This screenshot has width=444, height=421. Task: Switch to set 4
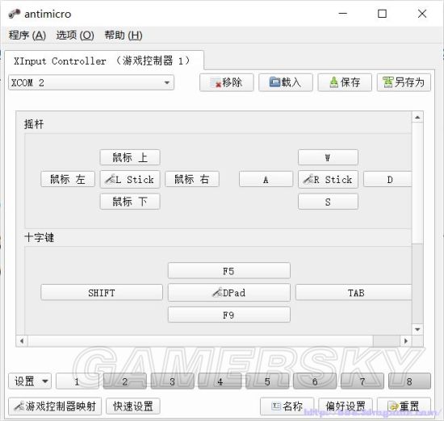[220, 381]
